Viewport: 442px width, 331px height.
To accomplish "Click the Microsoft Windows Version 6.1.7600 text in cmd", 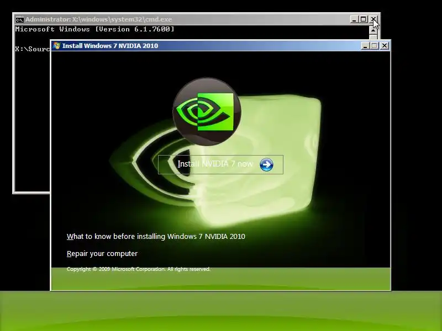I will coord(94,29).
